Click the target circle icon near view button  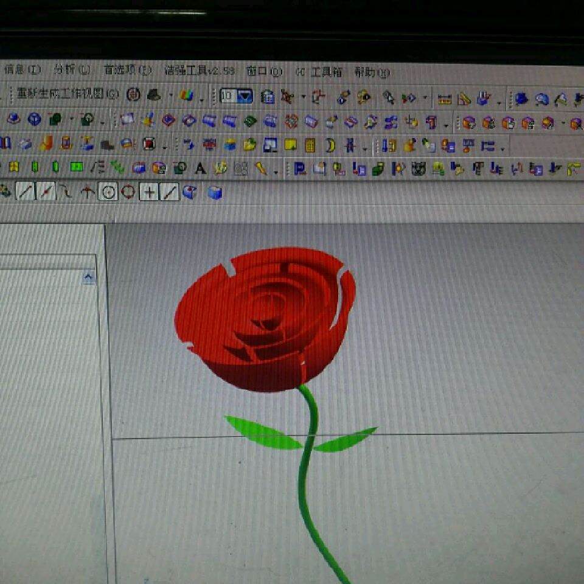pyautogui.click(x=133, y=95)
